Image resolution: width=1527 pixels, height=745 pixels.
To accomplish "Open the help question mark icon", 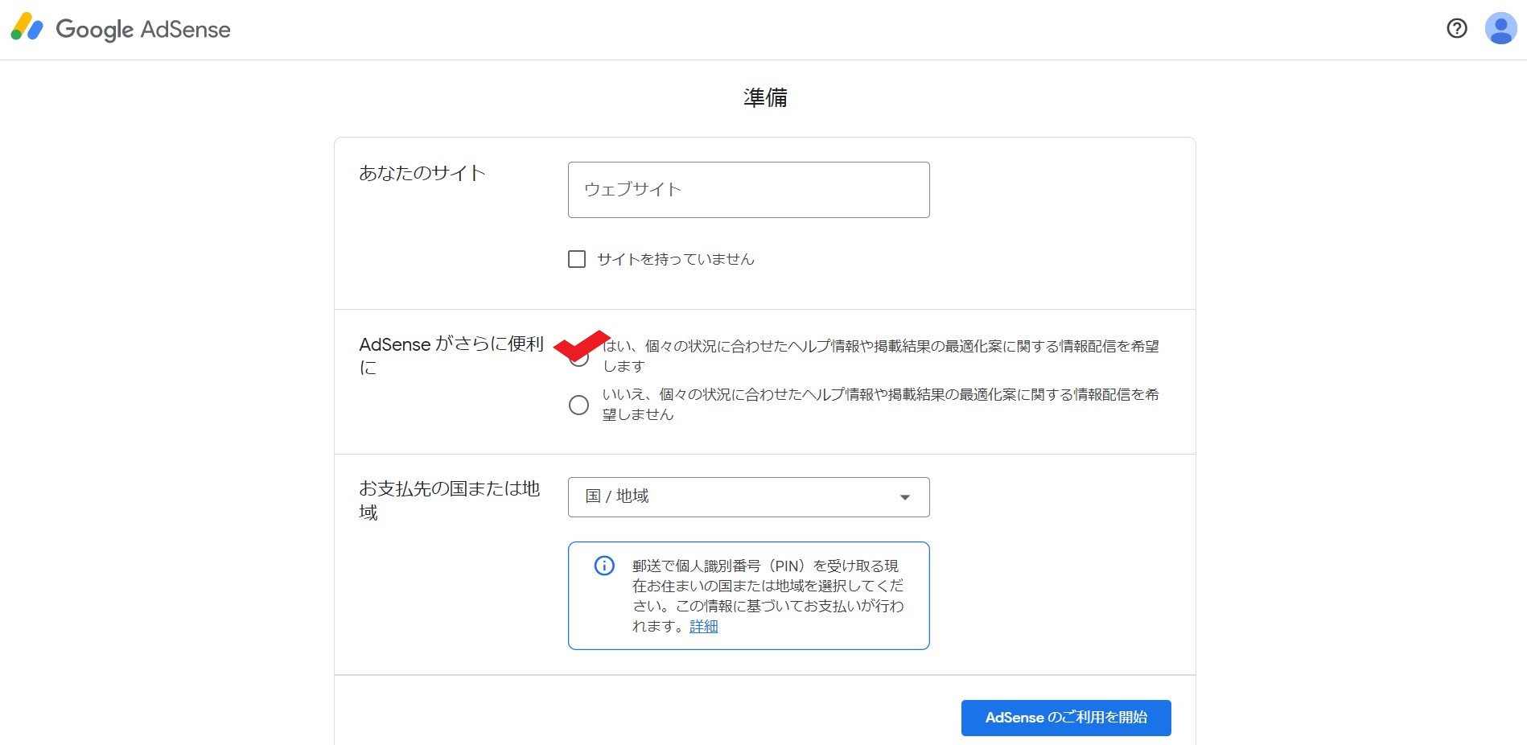I will pyautogui.click(x=1456, y=29).
